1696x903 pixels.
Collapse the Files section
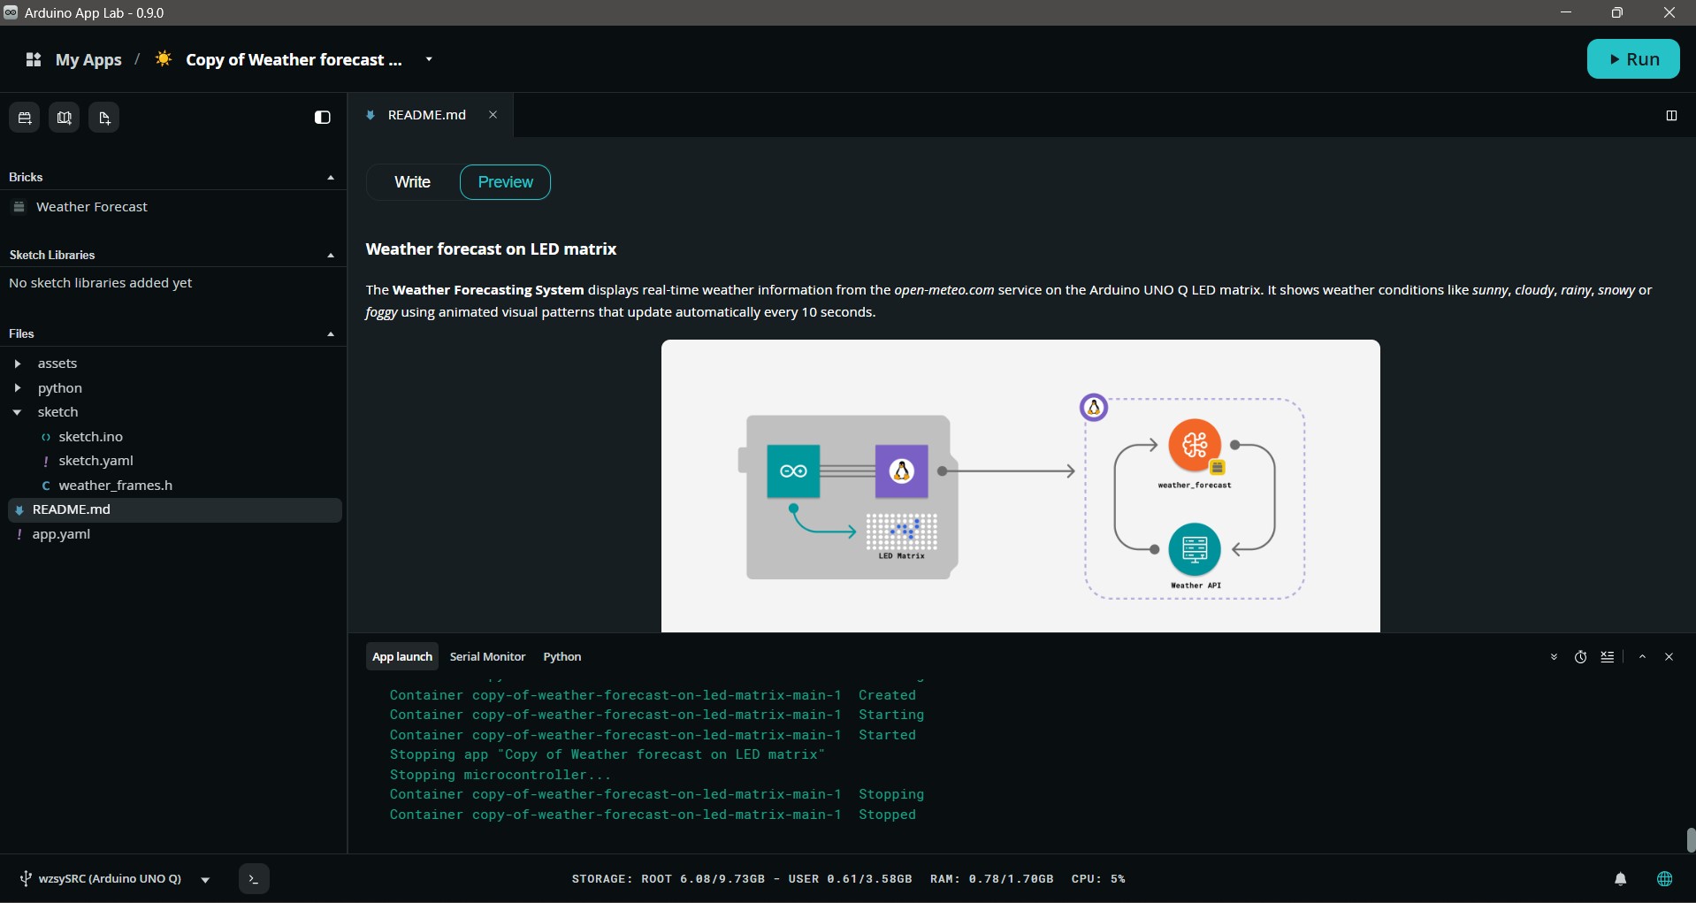click(331, 334)
